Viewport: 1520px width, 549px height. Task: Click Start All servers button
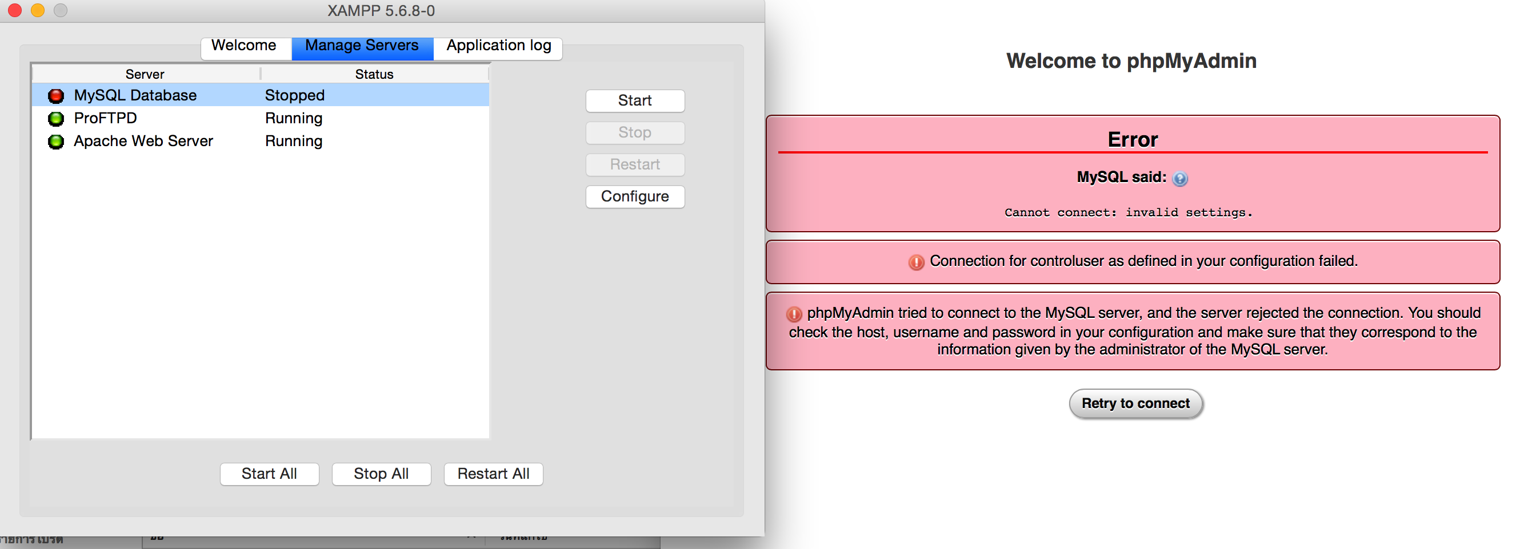coord(269,474)
